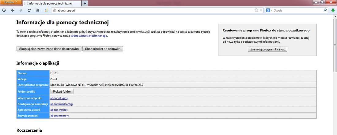Viewport: 337px width, 135px height.
Task: Open the about:crashes link
Action: pyautogui.click(x=59, y=110)
